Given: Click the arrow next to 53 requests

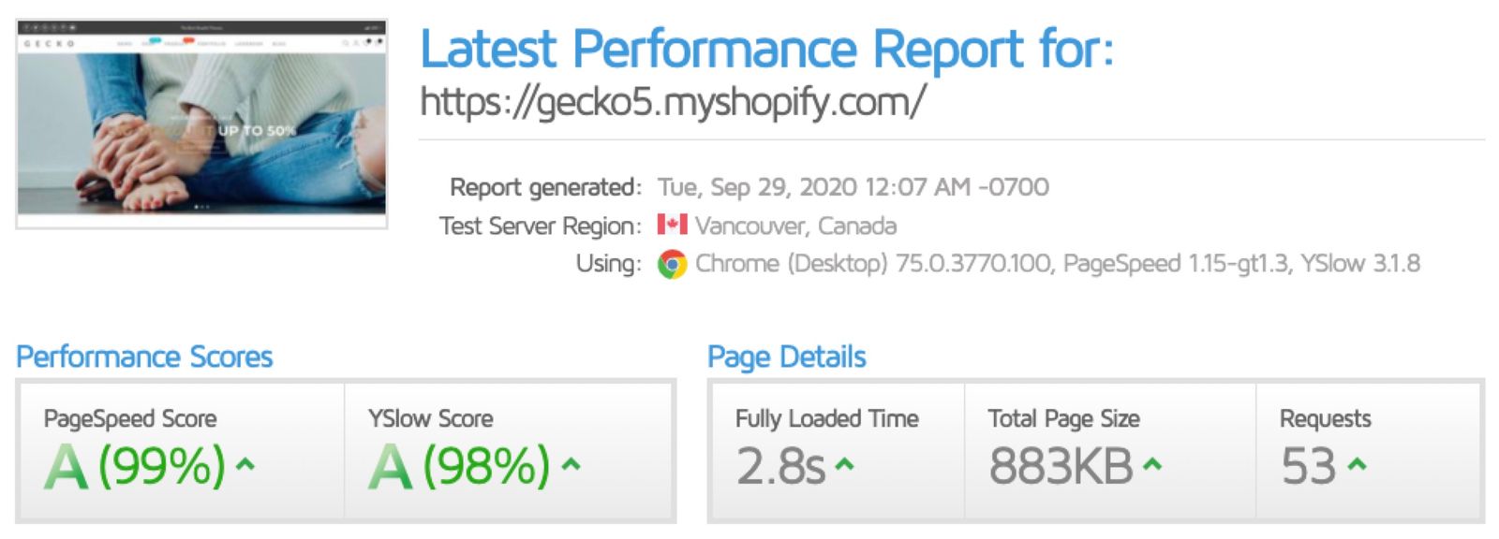Looking at the screenshot, I should tap(1357, 462).
